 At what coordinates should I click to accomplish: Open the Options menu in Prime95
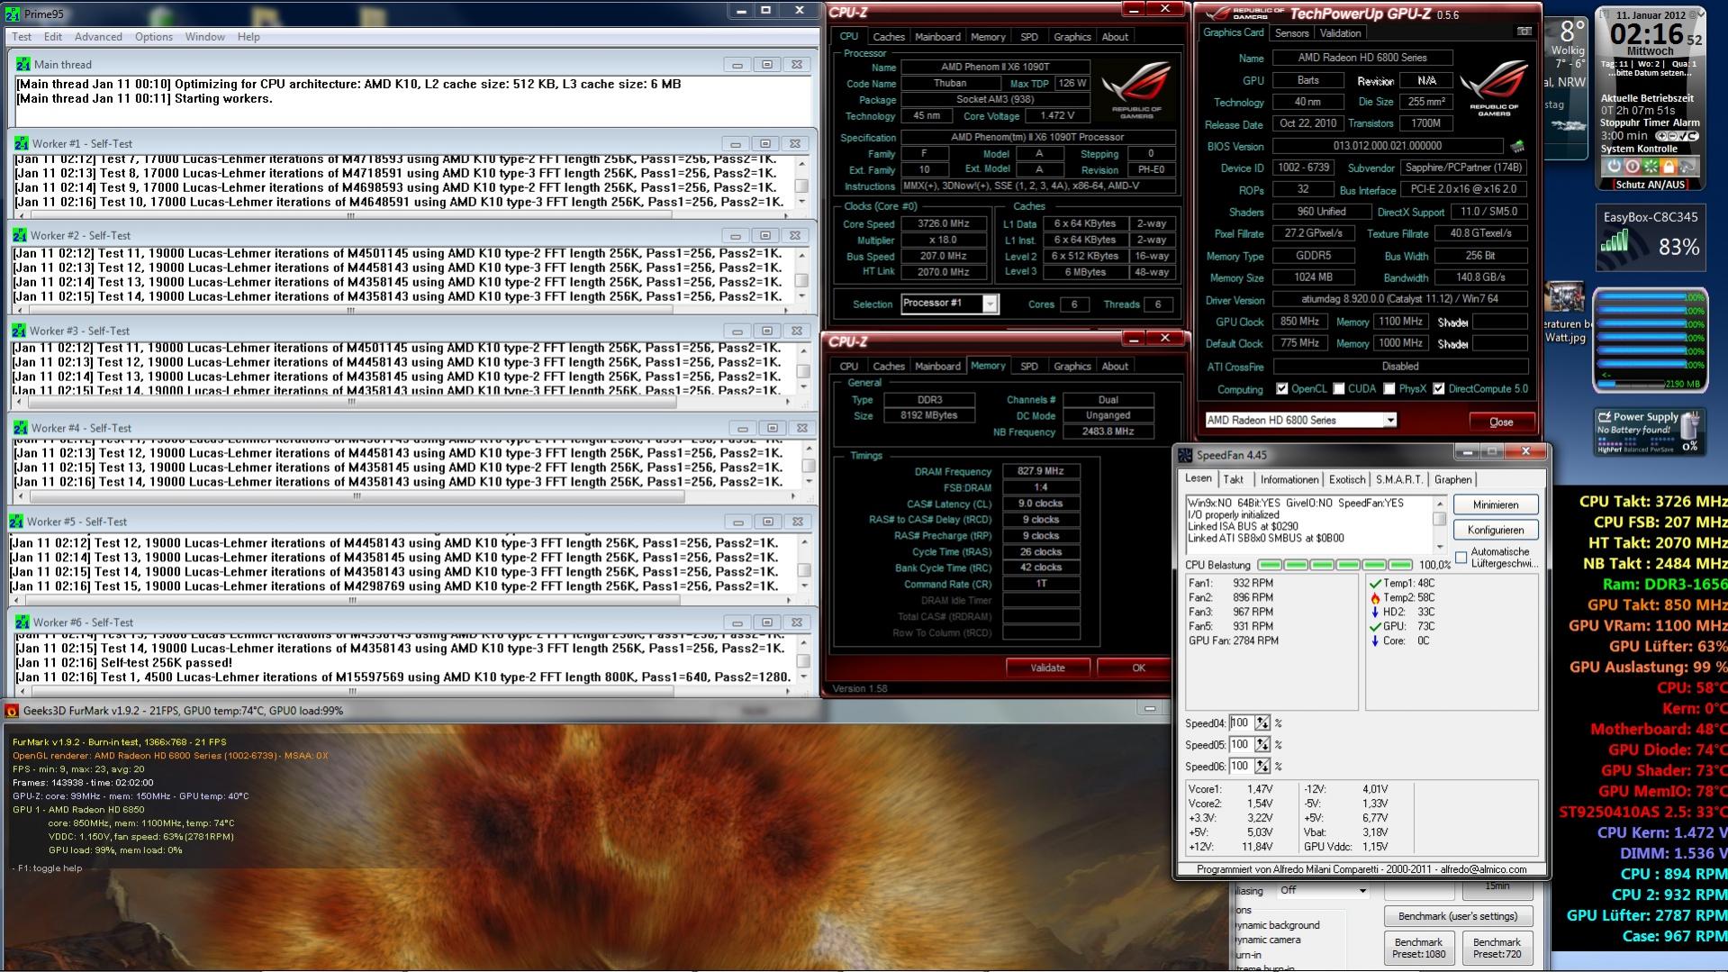click(154, 37)
